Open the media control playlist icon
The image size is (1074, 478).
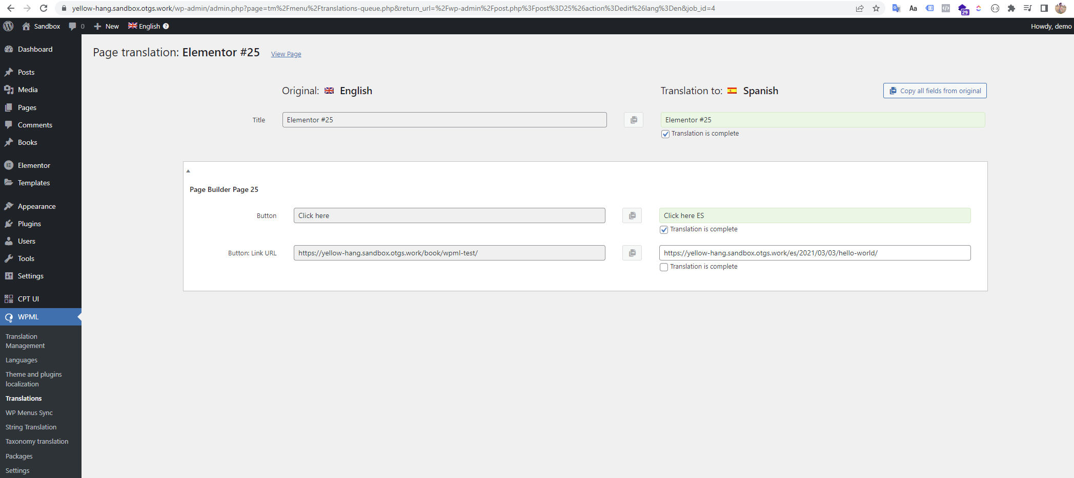point(1028,8)
